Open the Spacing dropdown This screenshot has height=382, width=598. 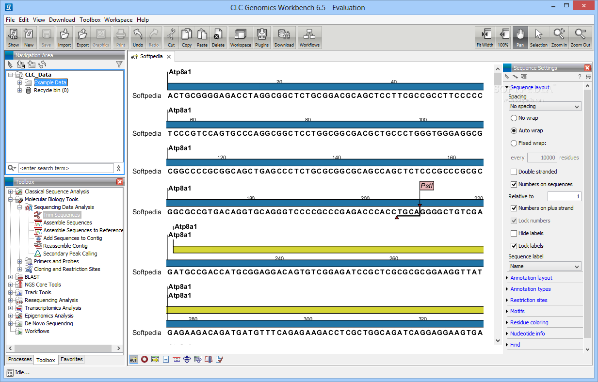click(545, 106)
